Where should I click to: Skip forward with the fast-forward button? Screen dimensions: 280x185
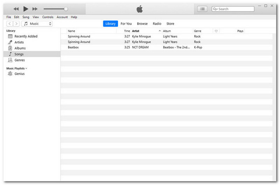tap(35, 9)
